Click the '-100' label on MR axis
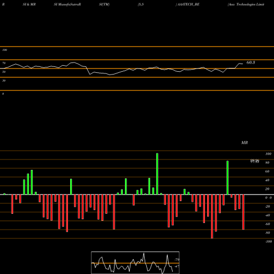Image resolution: width=274 pixels, height=274 pixels. coord(269,242)
